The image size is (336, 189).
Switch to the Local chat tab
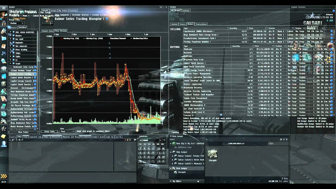tap(12, 137)
